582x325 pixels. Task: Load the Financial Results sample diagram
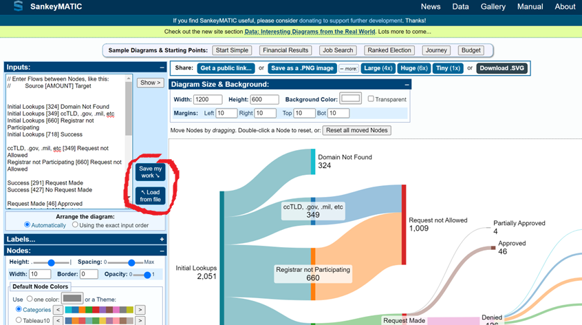[285, 50]
